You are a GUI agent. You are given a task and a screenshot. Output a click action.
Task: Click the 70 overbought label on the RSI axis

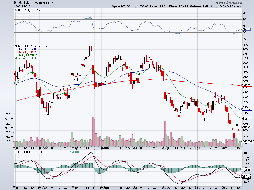[x=244, y=19]
